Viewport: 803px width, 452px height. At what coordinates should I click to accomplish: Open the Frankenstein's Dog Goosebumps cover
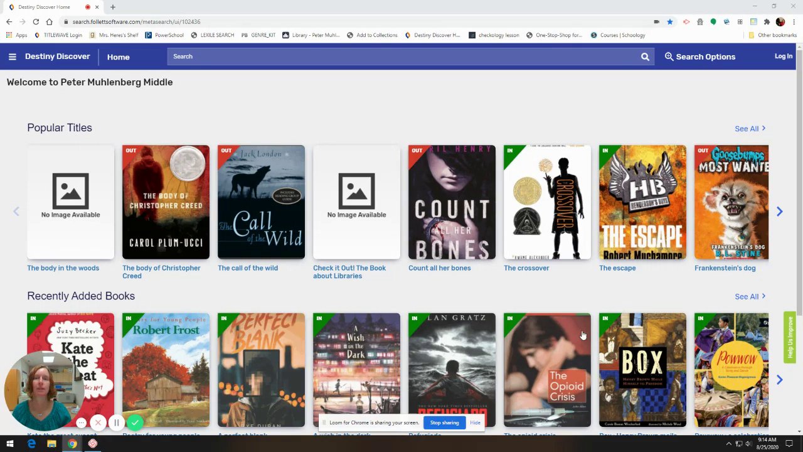[731, 202]
